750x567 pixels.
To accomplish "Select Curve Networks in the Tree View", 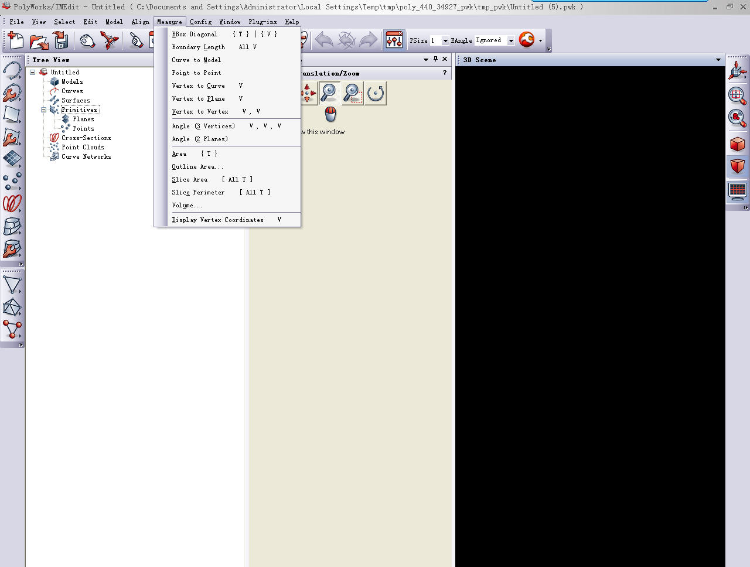I will coord(86,156).
